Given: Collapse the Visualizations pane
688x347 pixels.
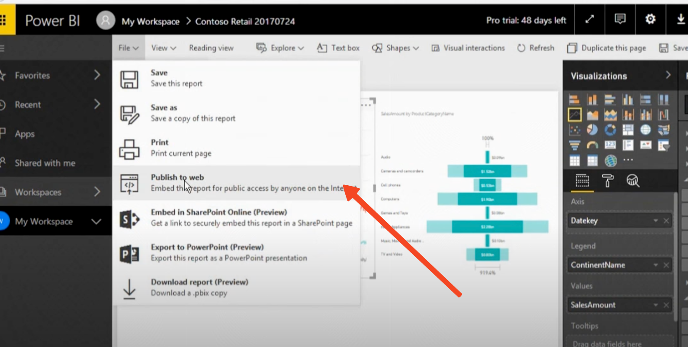Looking at the screenshot, I should (x=668, y=75).
